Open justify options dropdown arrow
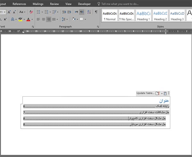The width and height of the screenshot is (192, 157). click(x=57, y=19)
